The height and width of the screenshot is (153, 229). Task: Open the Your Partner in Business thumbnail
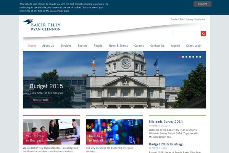(52, 132)
